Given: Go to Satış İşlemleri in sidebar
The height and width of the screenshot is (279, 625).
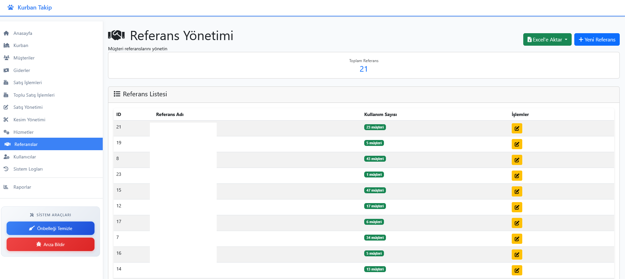Looking at the screenshot, I should pyautogui.click(x=27, y=82).
